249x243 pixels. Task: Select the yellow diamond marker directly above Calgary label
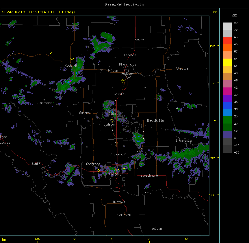[117, 170]
